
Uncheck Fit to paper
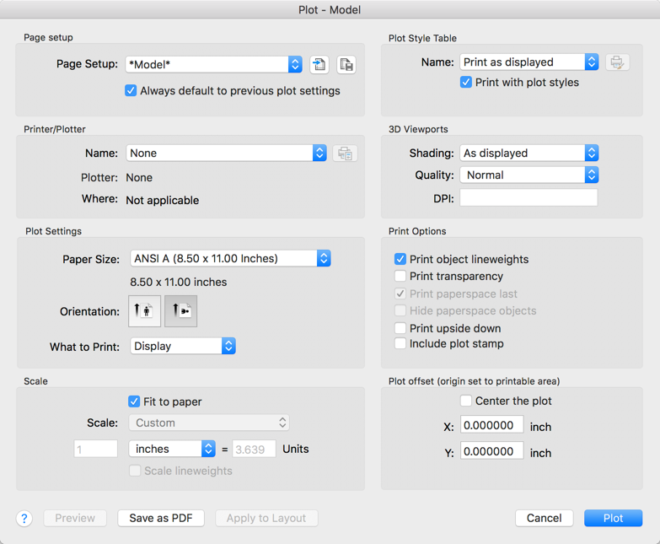pyautogui.click(x=134, y=402)
